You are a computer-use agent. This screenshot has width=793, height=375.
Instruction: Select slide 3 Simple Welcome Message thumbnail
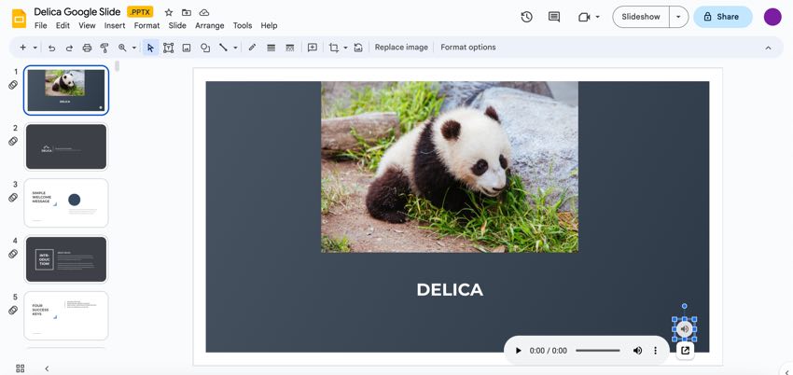(65, 203)
